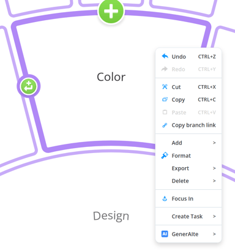Click the blue Undo arrow icon
The image size is (235, 251).
click(165, 56)
